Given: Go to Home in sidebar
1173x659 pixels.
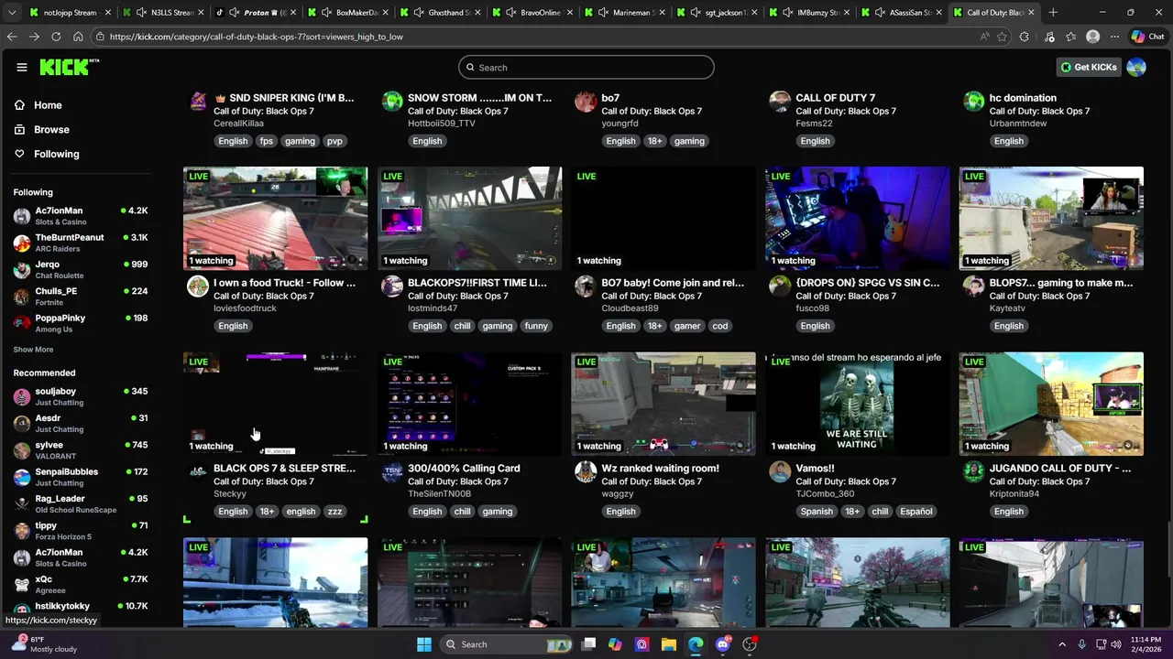Looking at the screenshot, I should point(48,105).
